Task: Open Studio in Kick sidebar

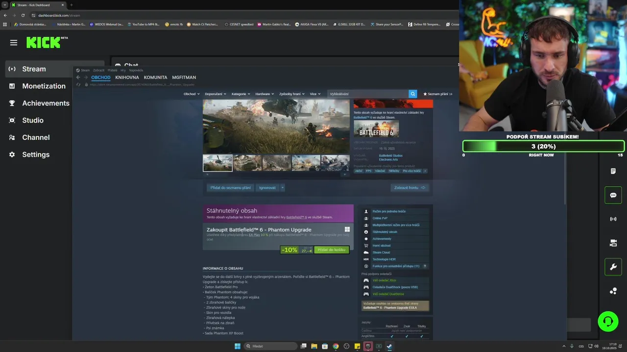Action: [33, 120]
